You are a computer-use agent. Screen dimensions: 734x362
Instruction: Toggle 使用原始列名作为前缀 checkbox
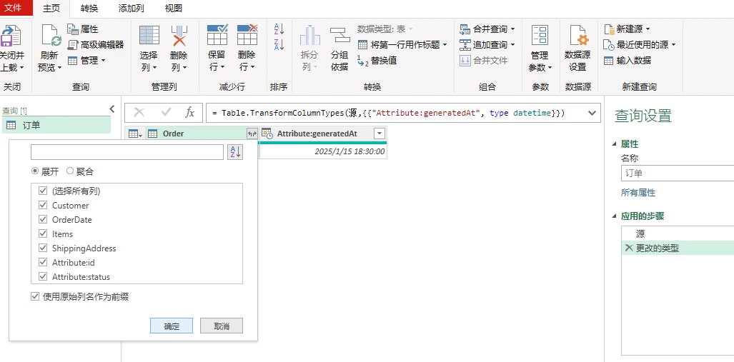34,296
